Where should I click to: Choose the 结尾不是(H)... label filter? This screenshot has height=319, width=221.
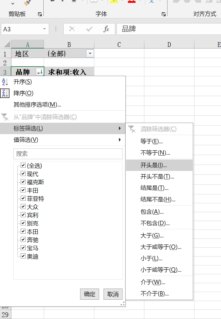coord(159,199)
